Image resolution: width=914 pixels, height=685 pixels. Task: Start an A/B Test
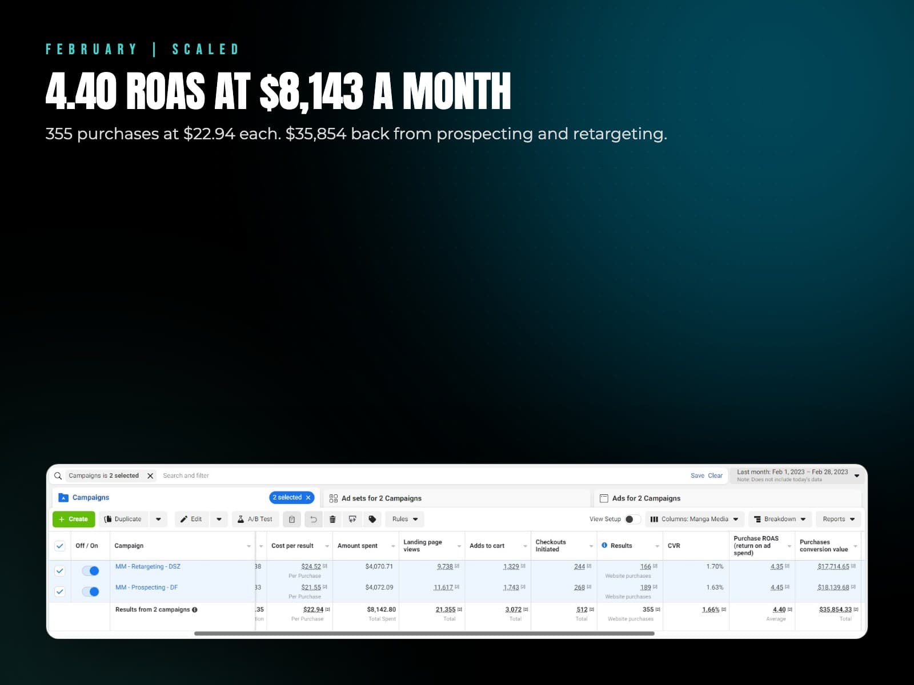pos(255,519)
